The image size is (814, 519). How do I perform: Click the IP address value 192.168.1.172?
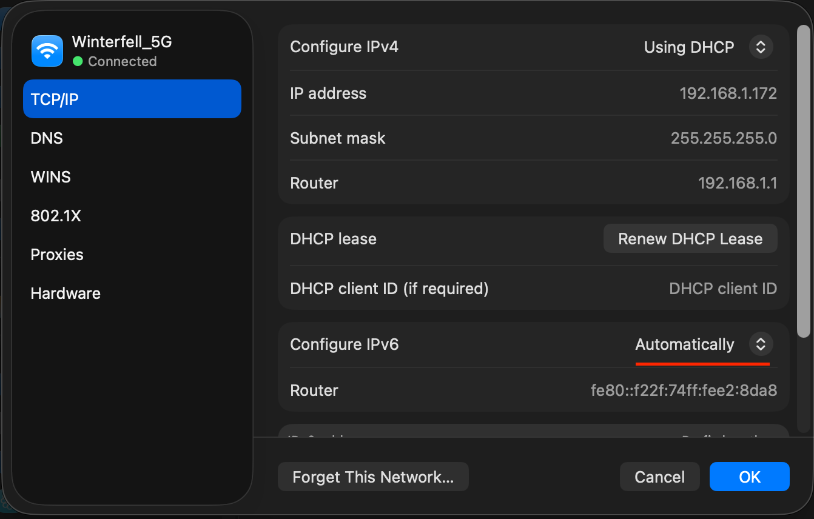(x=728, y=93)
